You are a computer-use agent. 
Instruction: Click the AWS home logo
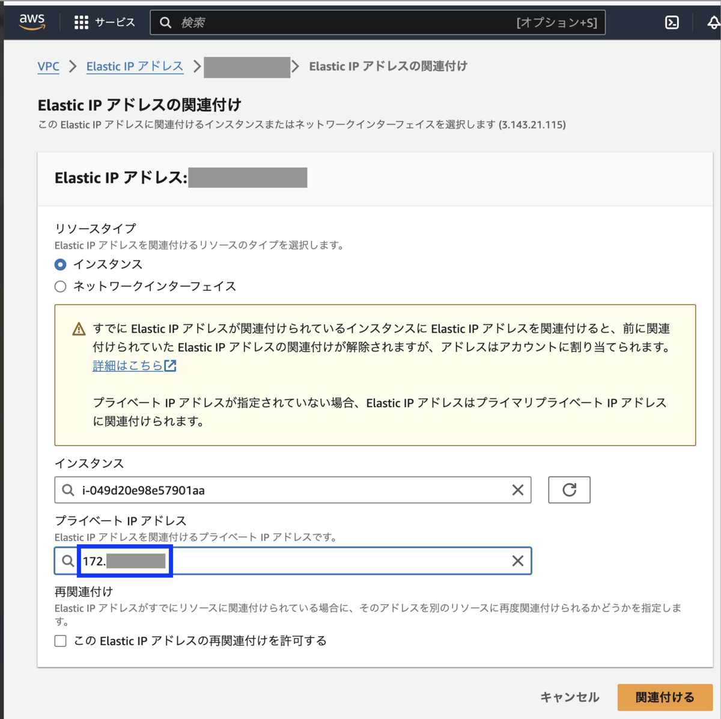click(31, 22)
